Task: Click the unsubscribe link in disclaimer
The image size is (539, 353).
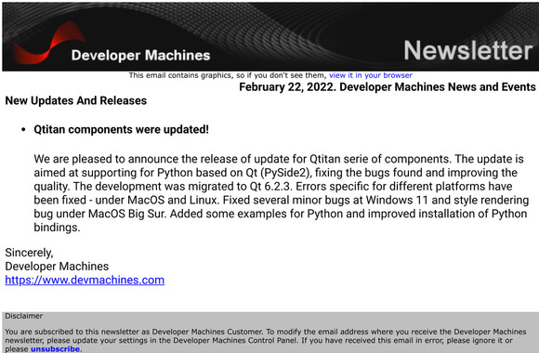Action: pos(56,349)
